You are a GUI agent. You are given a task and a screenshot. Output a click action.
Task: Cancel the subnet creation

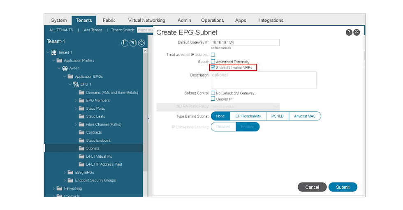[312, 187]
